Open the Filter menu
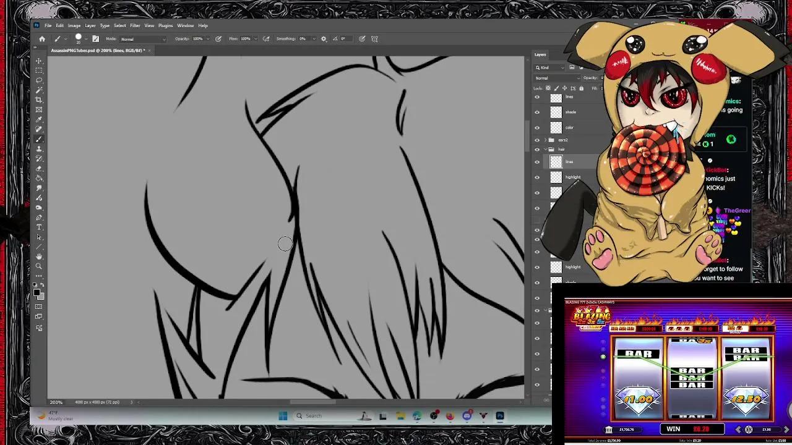Viewport: 792px width, 445px height. coord(135,25)
